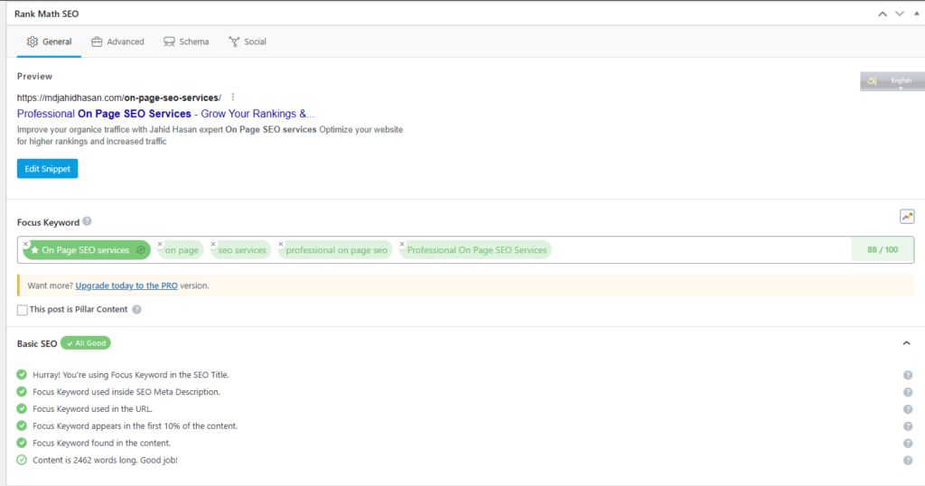Screen dimensions: 925x486
Task: Click the All Good badge
Action: click(x=86, y=343)
